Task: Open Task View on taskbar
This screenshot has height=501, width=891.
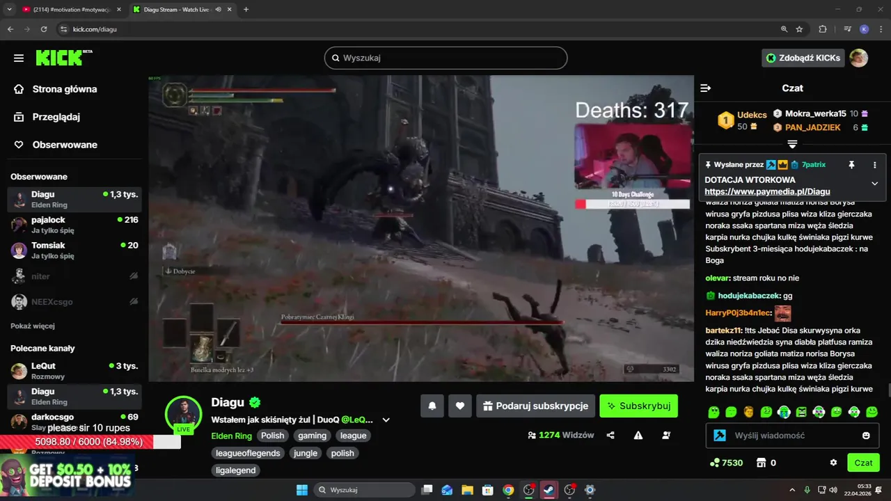Action: point(427,490)
